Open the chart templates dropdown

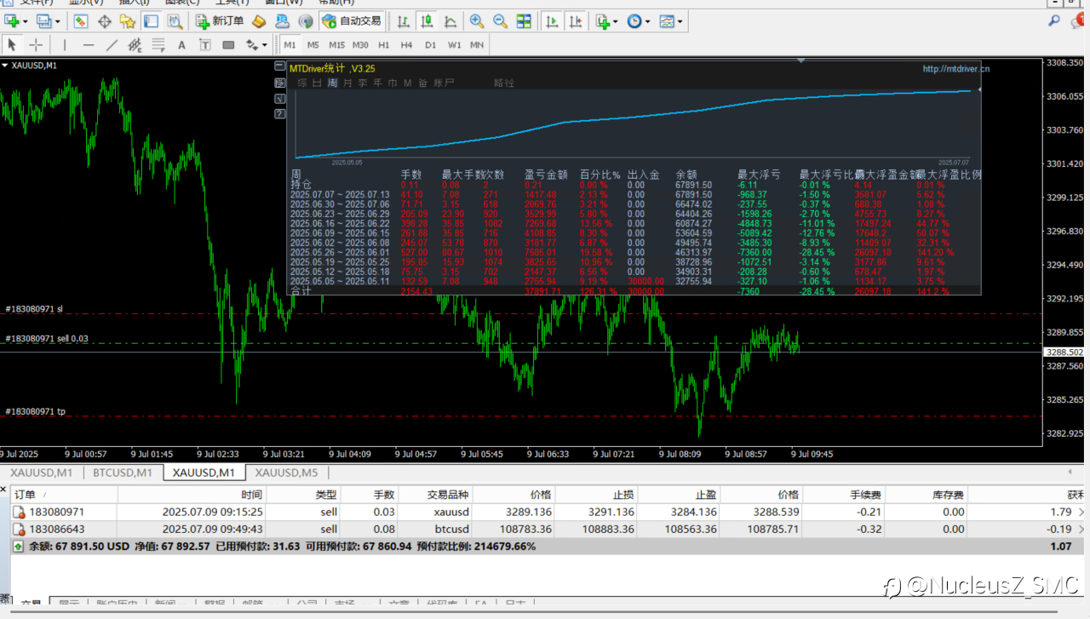pos(680,21)
